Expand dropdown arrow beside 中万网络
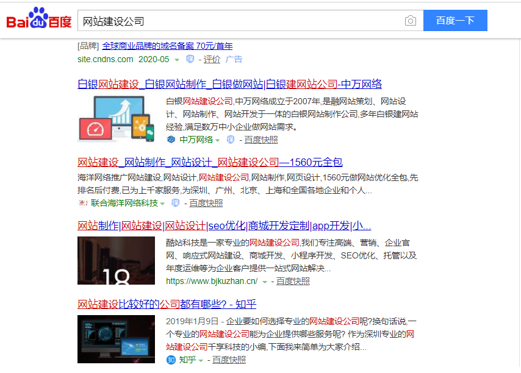 (217, 140)
